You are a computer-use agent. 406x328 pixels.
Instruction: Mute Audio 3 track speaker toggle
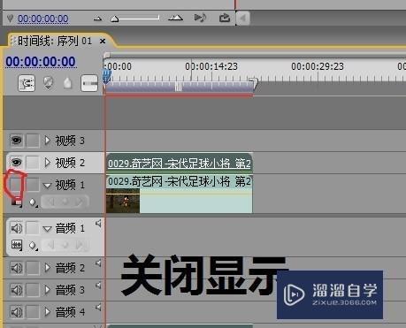tap(17, 290)
